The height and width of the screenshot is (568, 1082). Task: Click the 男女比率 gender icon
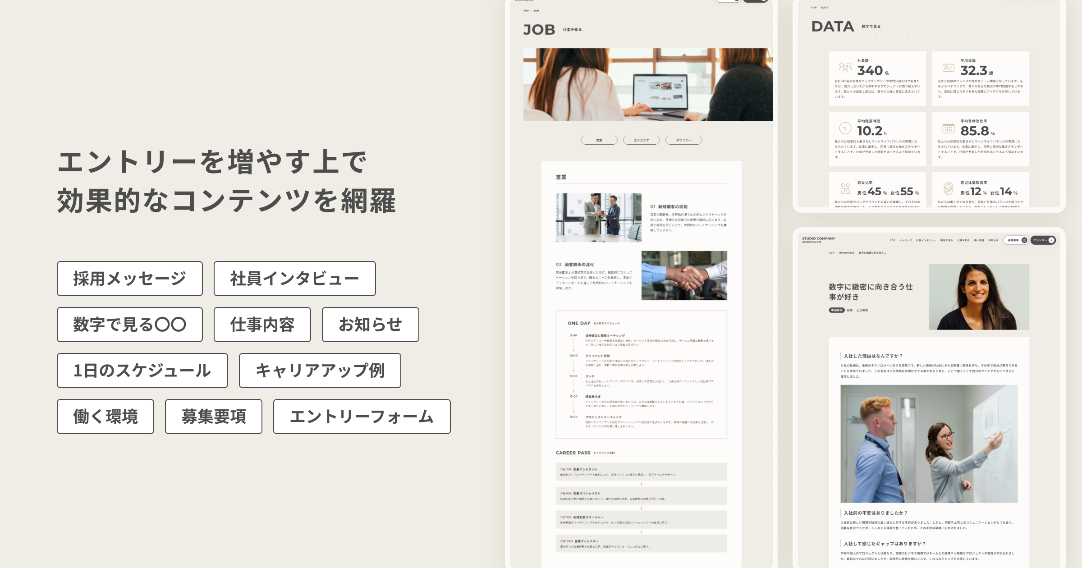[x=845, y=188]
